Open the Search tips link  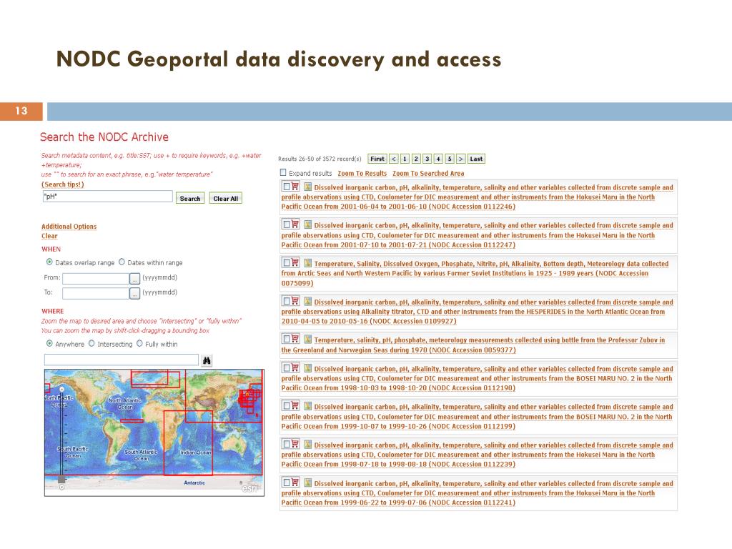(x=63, y=184)
